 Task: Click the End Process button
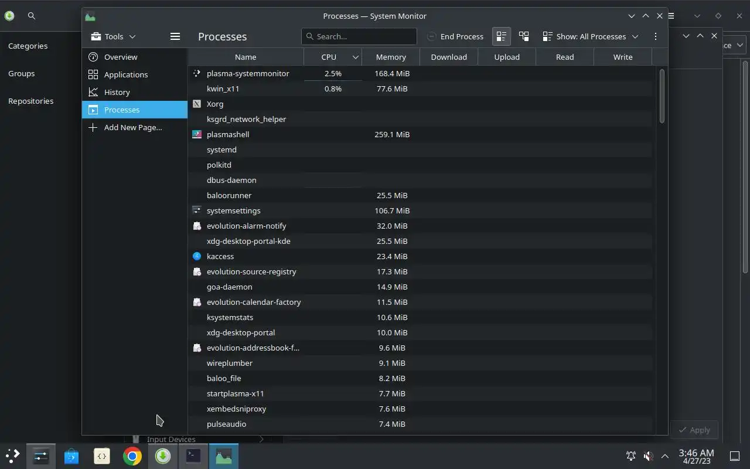(x=455, y=36)
